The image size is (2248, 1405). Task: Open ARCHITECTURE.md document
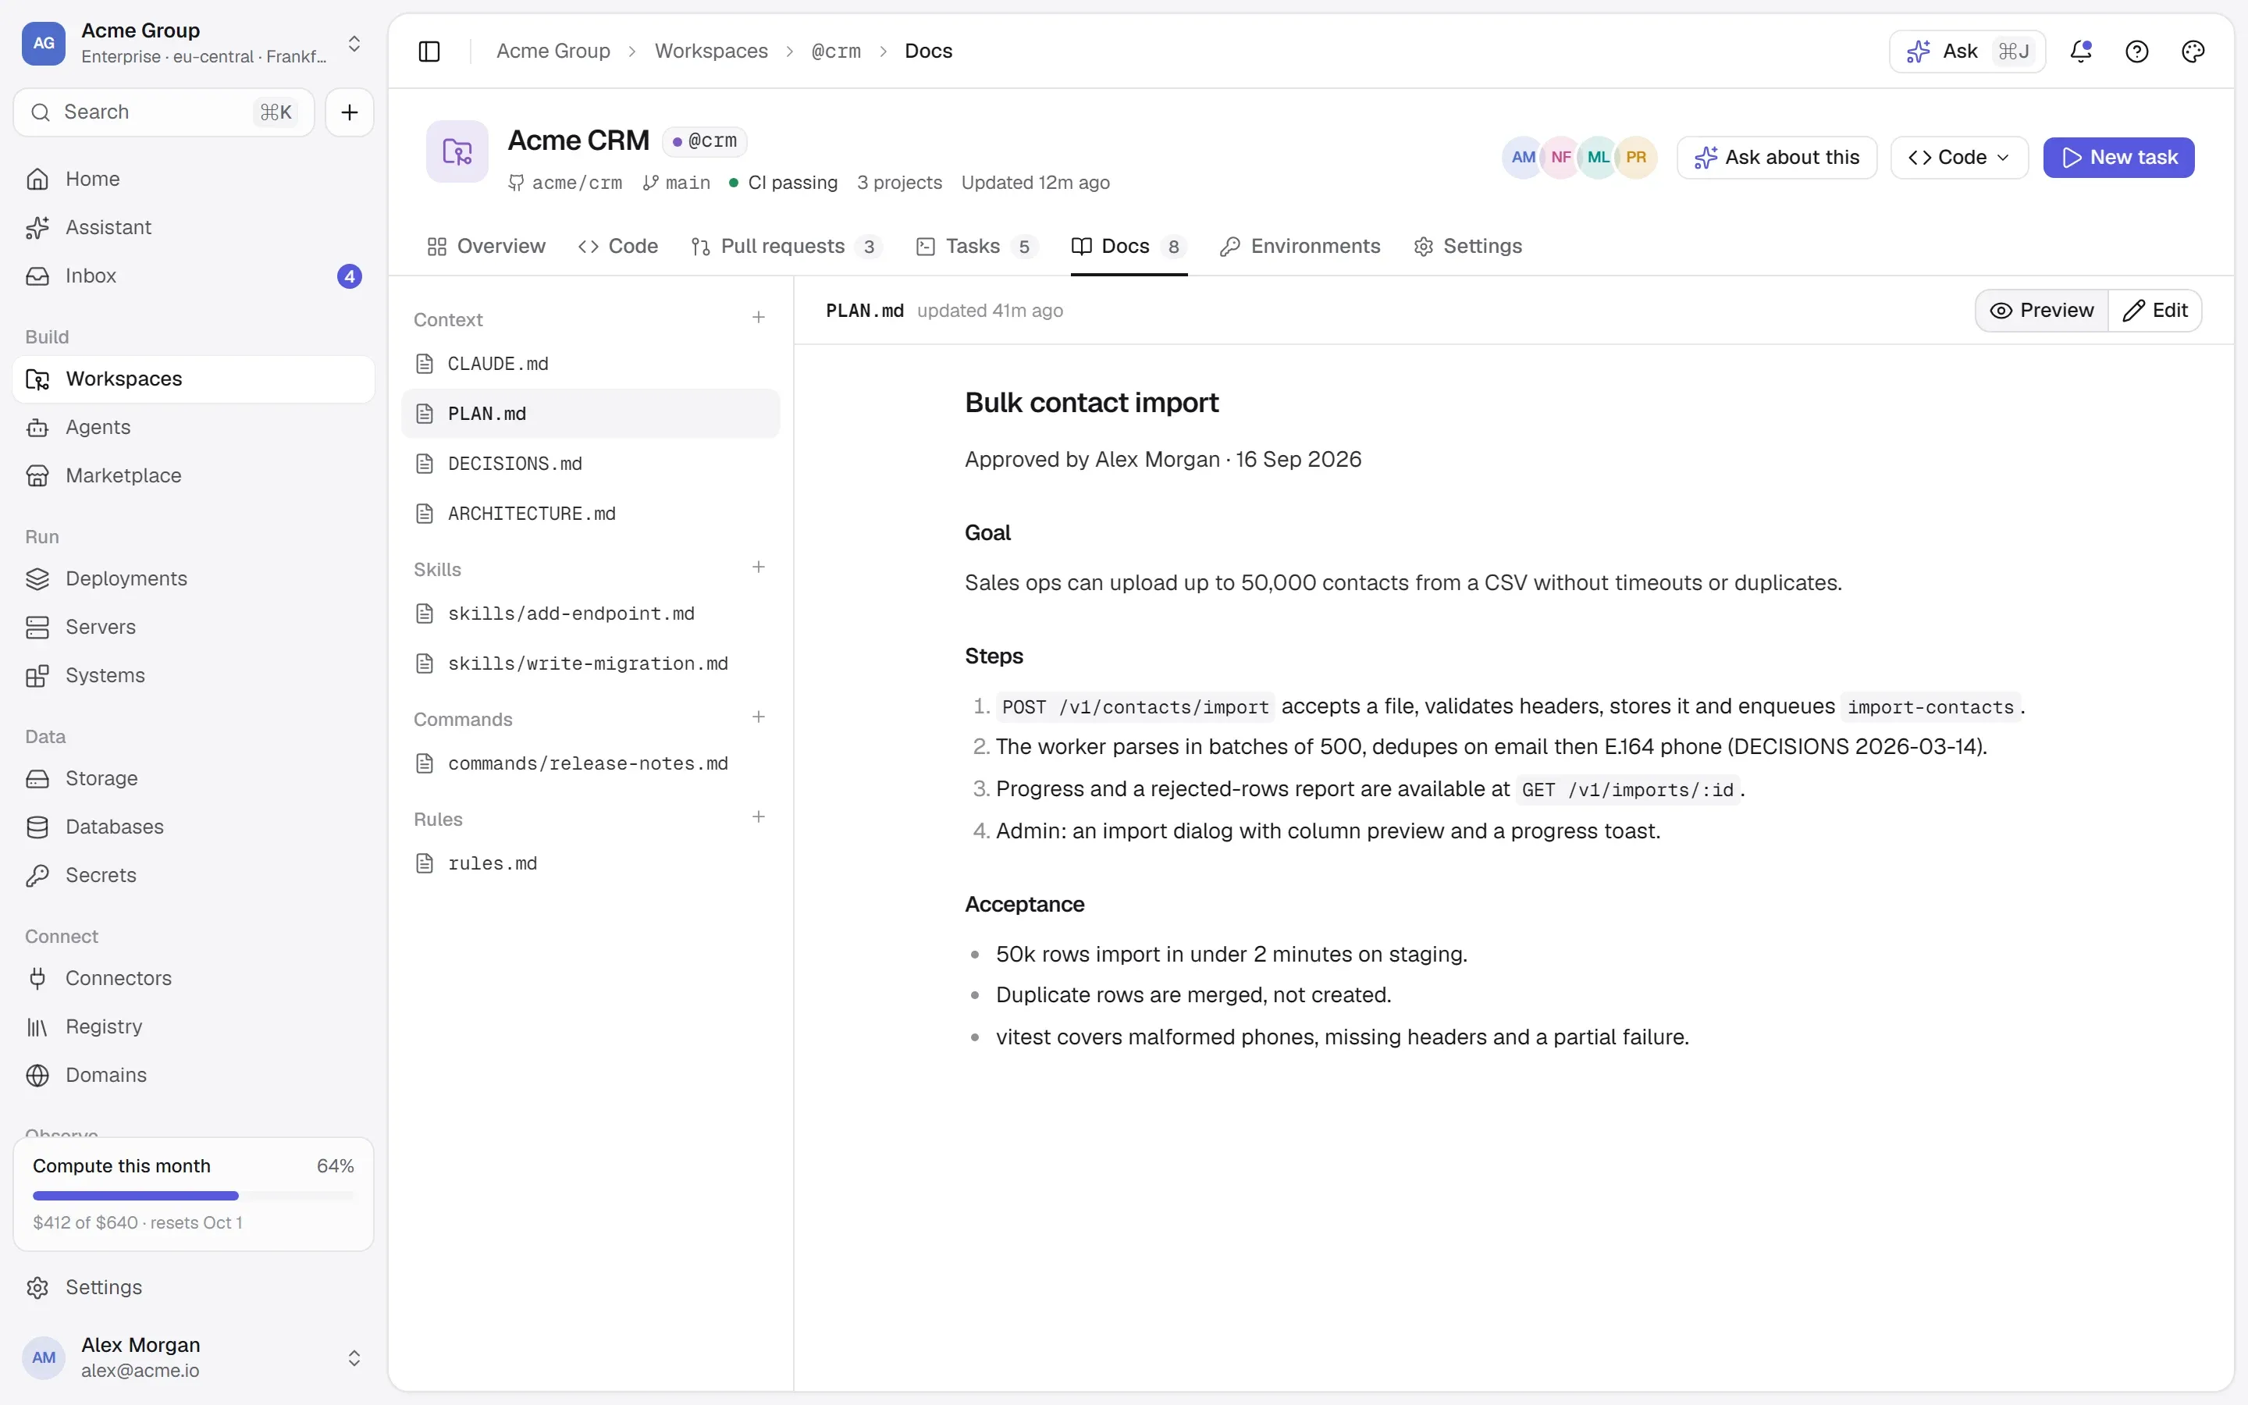590,514
